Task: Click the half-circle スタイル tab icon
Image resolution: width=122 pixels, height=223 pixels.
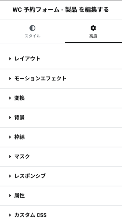Action: [32, 28]
